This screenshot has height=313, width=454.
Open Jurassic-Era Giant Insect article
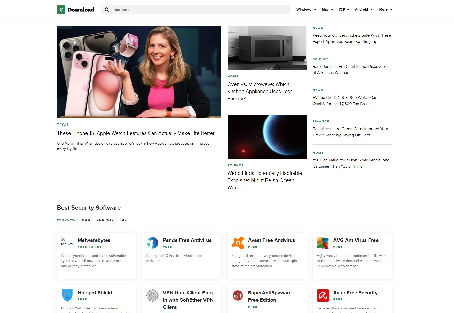pos(351,70)
